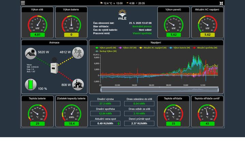Open the hamburger menu
The height and width of the screenshot is (142, 245).
[x=23, y=3]
